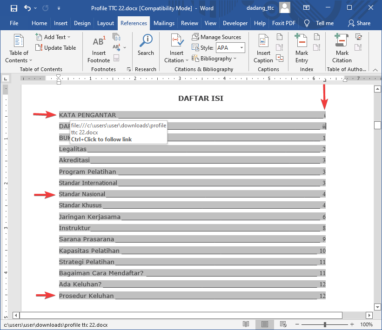Click the vertical scrollbar down arrow

[x=377, y=307]
